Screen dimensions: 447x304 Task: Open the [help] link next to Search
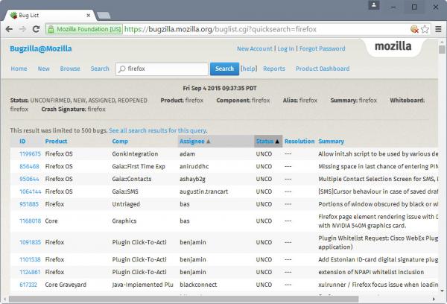[x=249, y=69]
